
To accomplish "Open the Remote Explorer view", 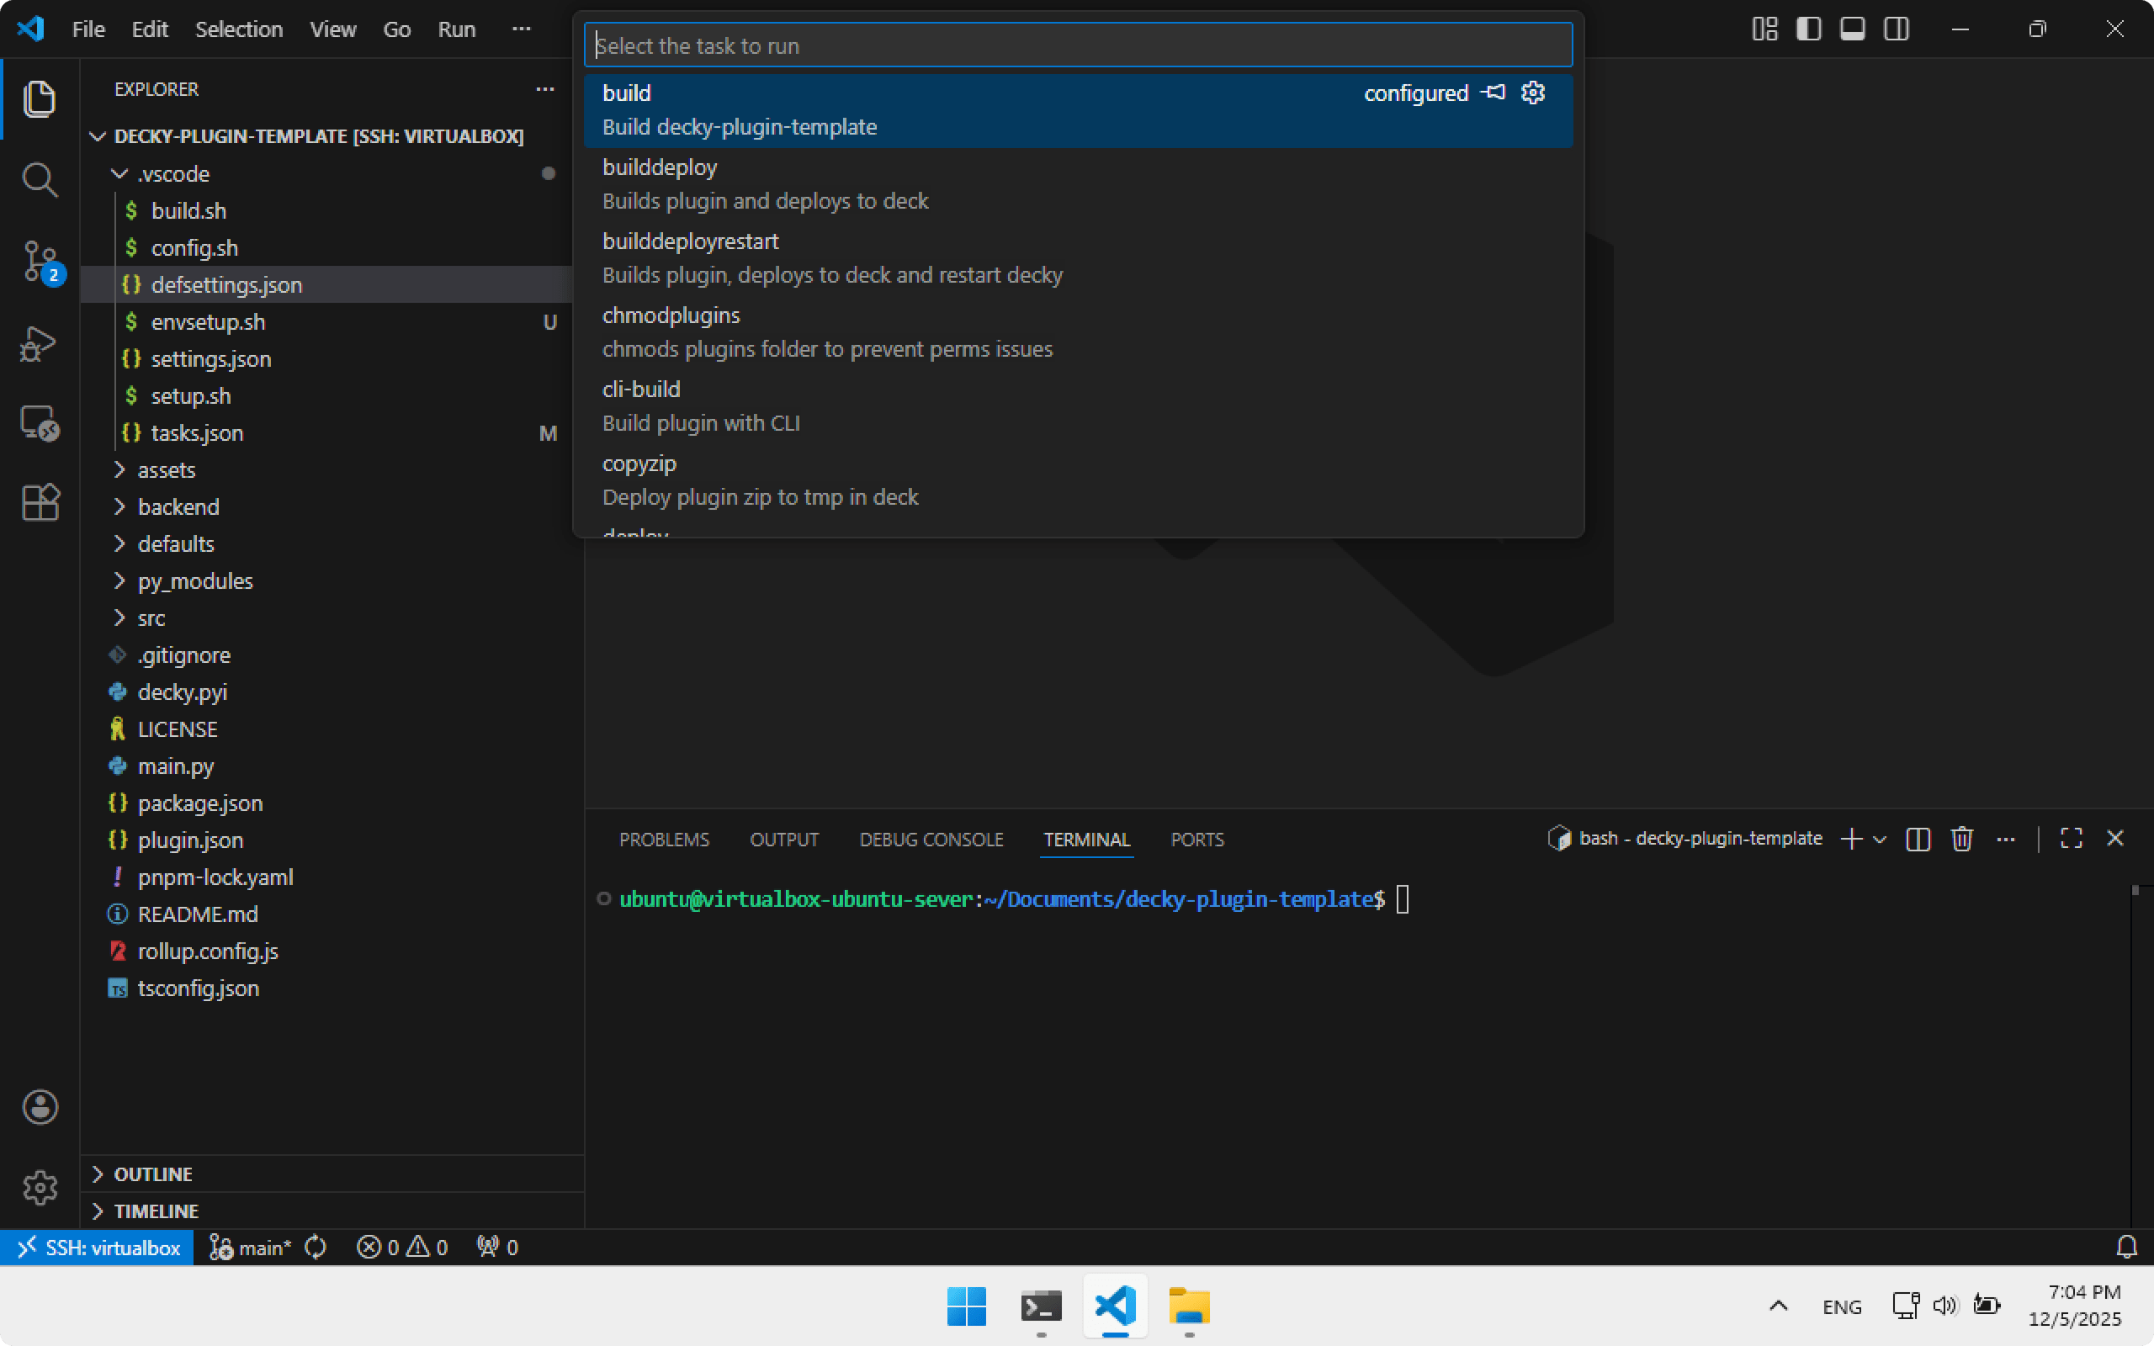I will click(x=40, y=423).
